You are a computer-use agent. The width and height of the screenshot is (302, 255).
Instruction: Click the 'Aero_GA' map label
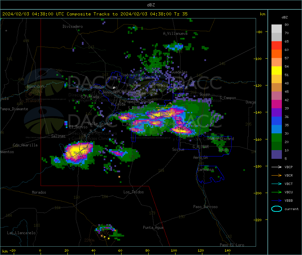point(200,157)
